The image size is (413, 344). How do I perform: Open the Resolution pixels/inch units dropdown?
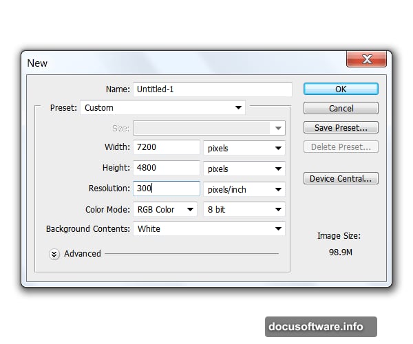click(244, 189)
